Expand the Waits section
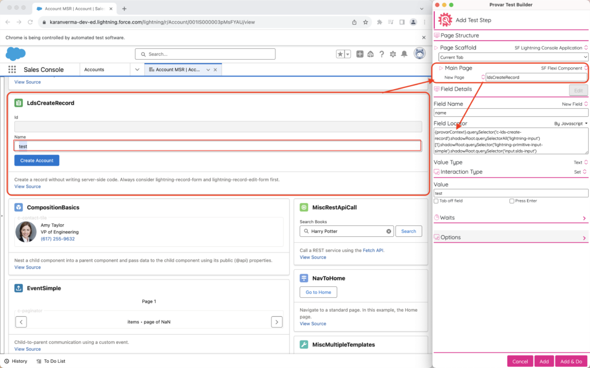Image resolution: width=590 pixels, height=368 pixels. coord(510,217)
